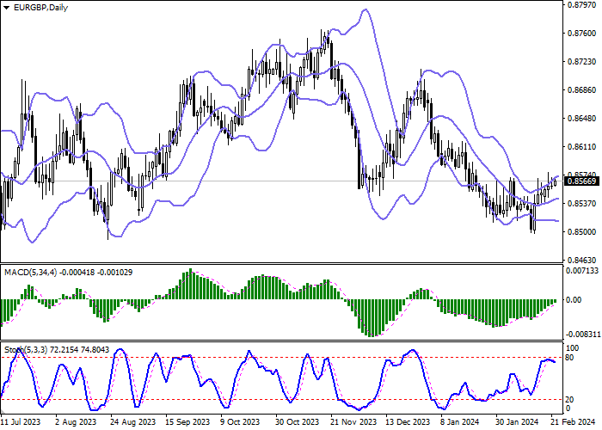Click the 8 Jan 2024 date label

tap(459, 422)
